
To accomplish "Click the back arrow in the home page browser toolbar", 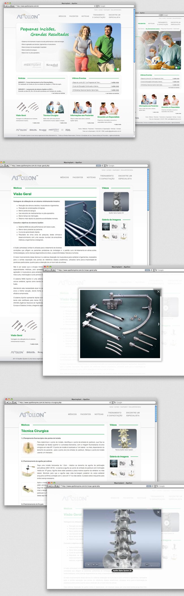I will [6, 6].
